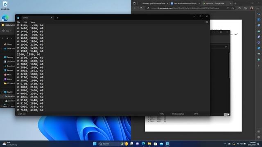Show hidden system tray icons
262x147 pixels.
[x=225, y=144]
